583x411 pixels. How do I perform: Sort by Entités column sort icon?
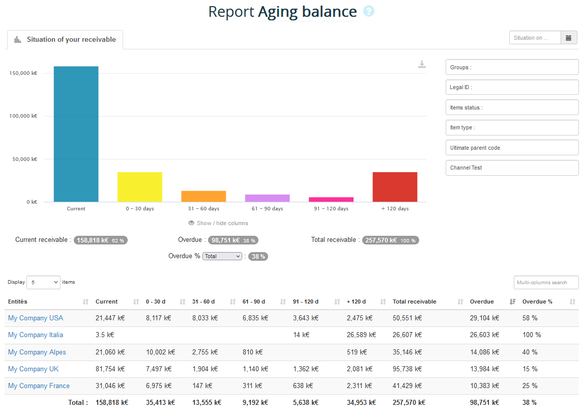tap(85, 302)
